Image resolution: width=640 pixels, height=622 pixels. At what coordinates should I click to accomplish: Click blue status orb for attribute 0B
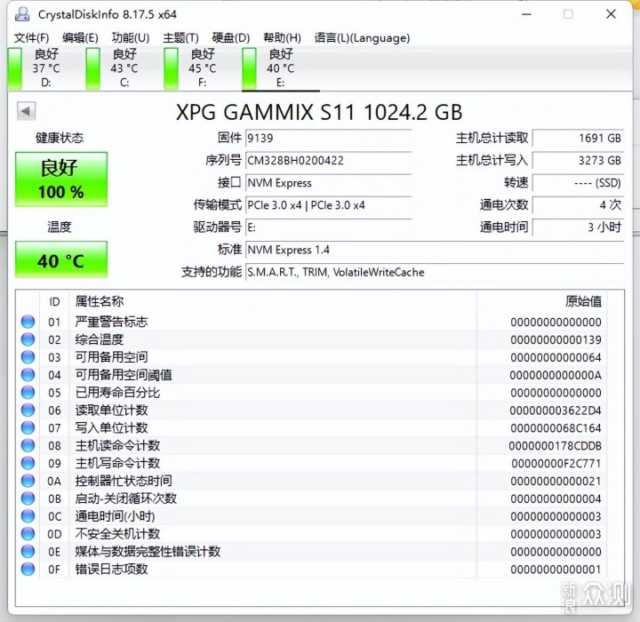(x=28, y=498)
